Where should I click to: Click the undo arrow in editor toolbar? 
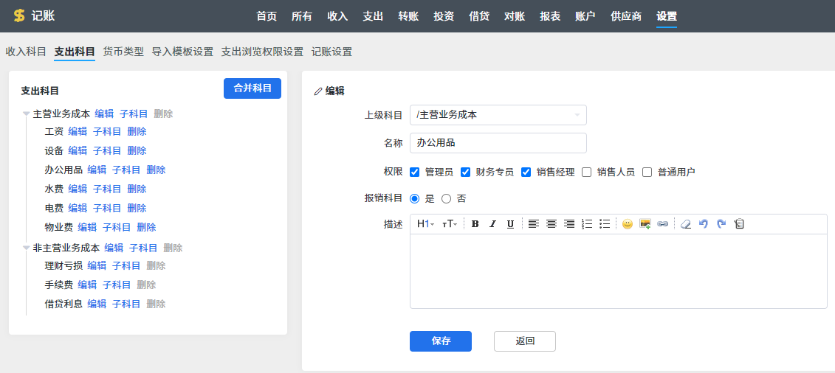704,224
